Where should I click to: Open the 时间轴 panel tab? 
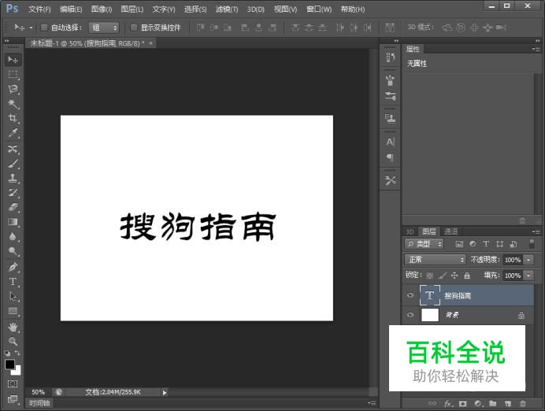[39, 403]
